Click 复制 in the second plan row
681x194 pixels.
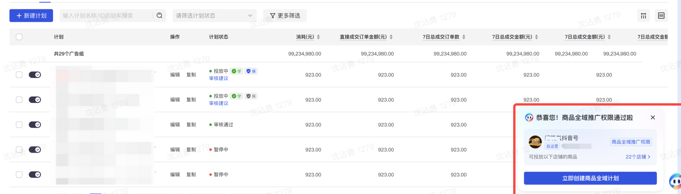tap(191, 100)
